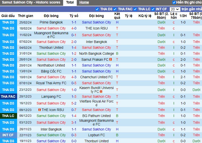This screenshot has width=202, height=143.
Task: Uncheck the INT CF league filter
Action: tap(153, 9)
